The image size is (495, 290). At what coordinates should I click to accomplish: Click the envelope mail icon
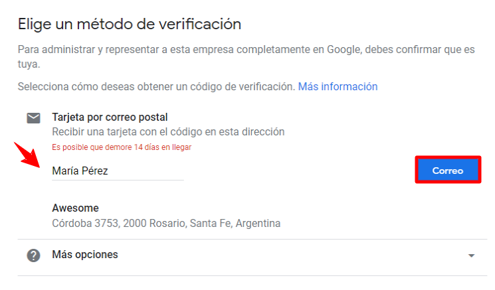point(33,118)
